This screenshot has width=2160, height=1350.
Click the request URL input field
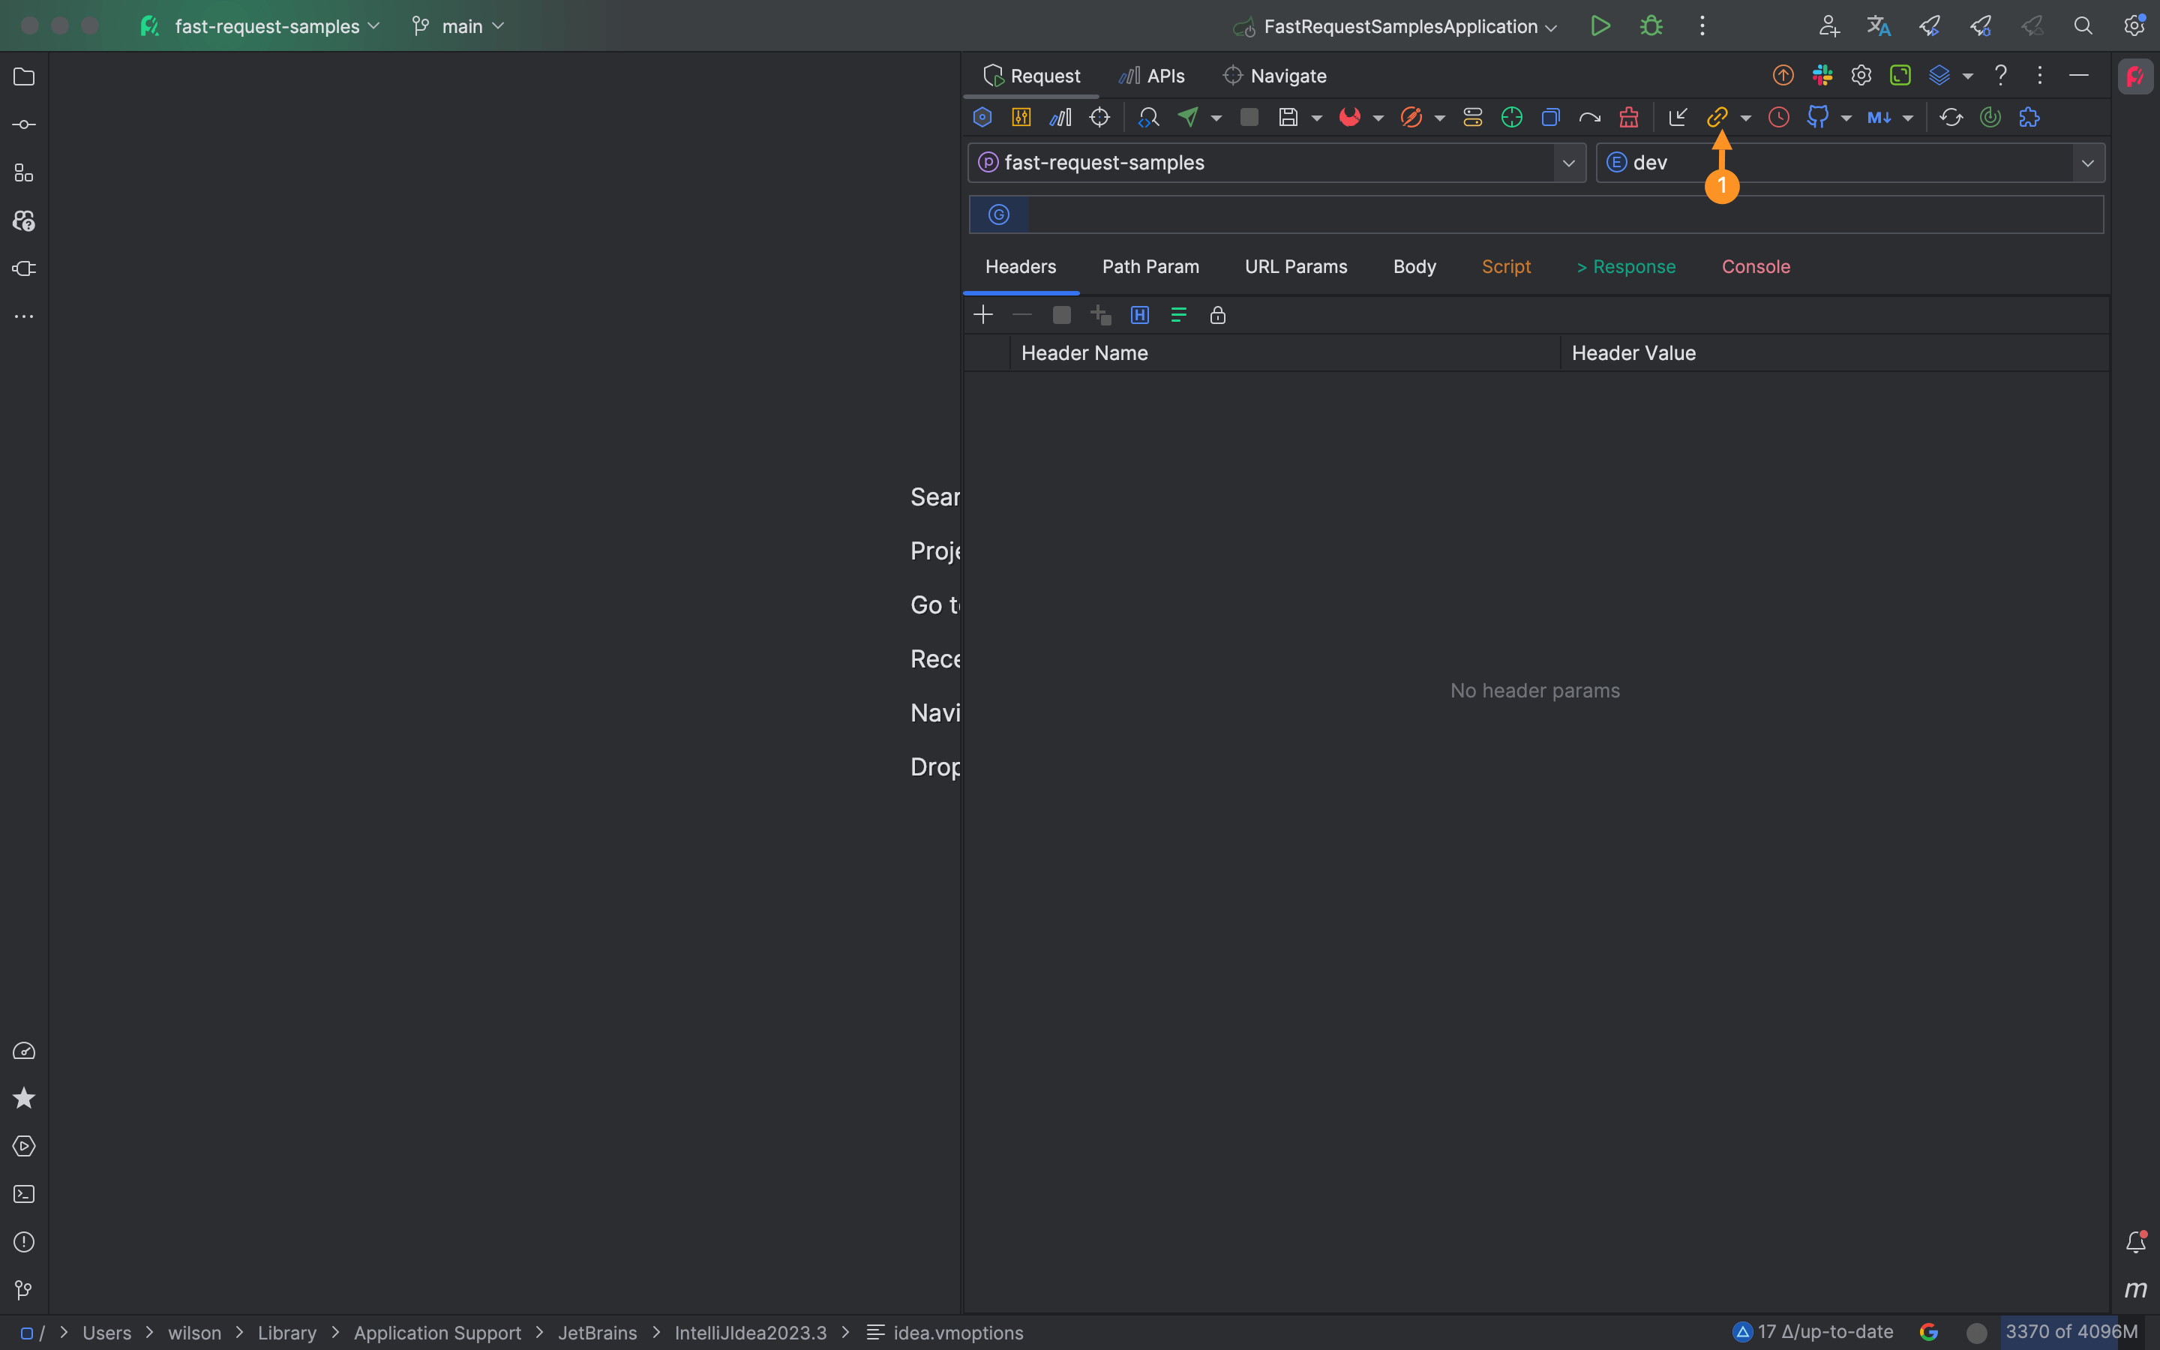(x=1562, y=214)
